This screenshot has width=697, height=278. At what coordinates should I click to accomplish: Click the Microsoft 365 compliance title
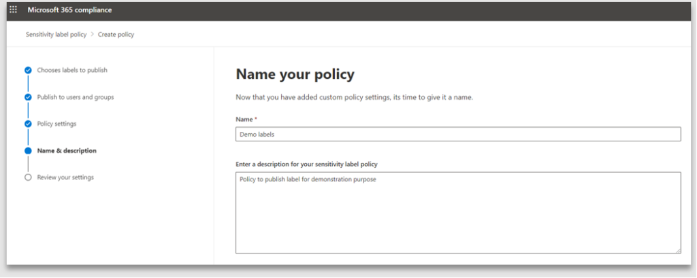tap(69, 10)
